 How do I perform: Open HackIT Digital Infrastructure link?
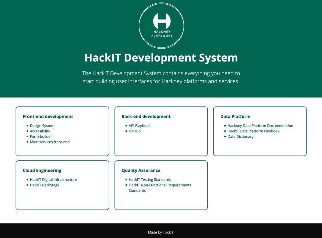[53, 180]
